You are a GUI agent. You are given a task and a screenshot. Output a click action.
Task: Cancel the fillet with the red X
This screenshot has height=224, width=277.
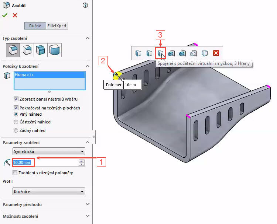click(15, 15)
